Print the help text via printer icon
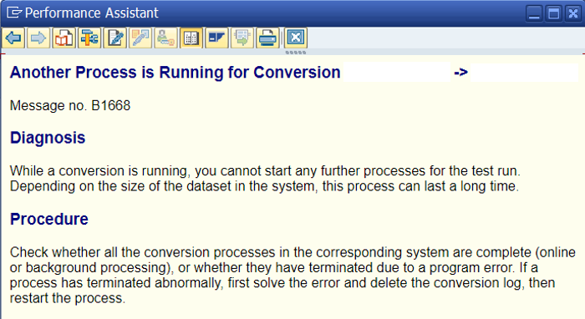The width and height of the screenshot is (585, 319). click(x=267, y=38)
